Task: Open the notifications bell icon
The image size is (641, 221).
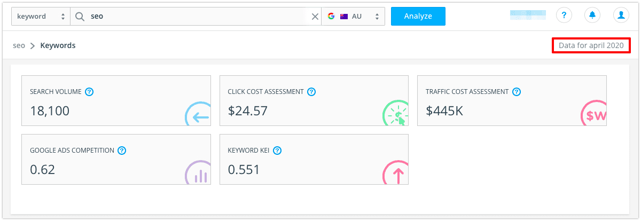Action: 592,15
